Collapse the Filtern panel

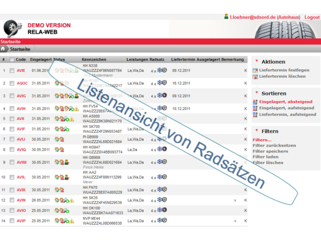pos(256,131)
